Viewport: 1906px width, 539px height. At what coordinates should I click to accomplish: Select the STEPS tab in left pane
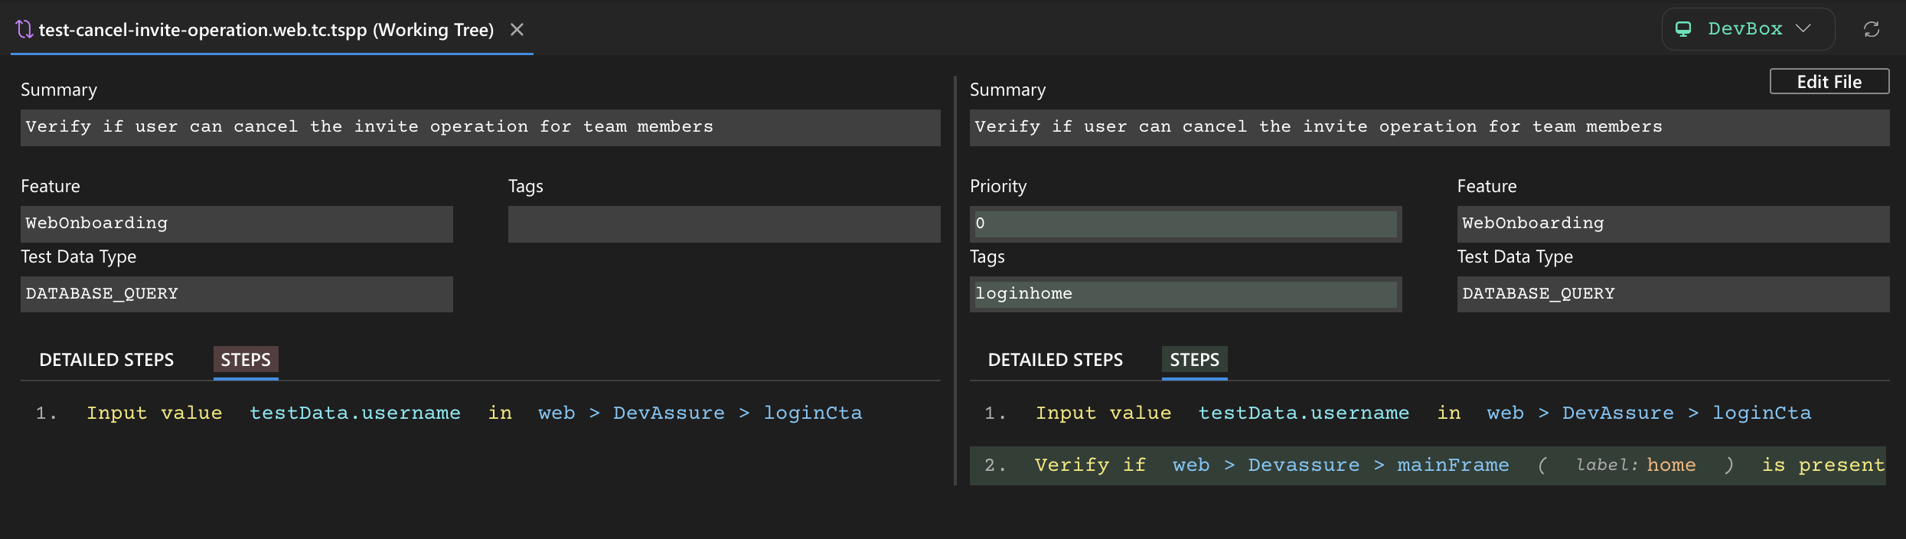click(246, 360)
